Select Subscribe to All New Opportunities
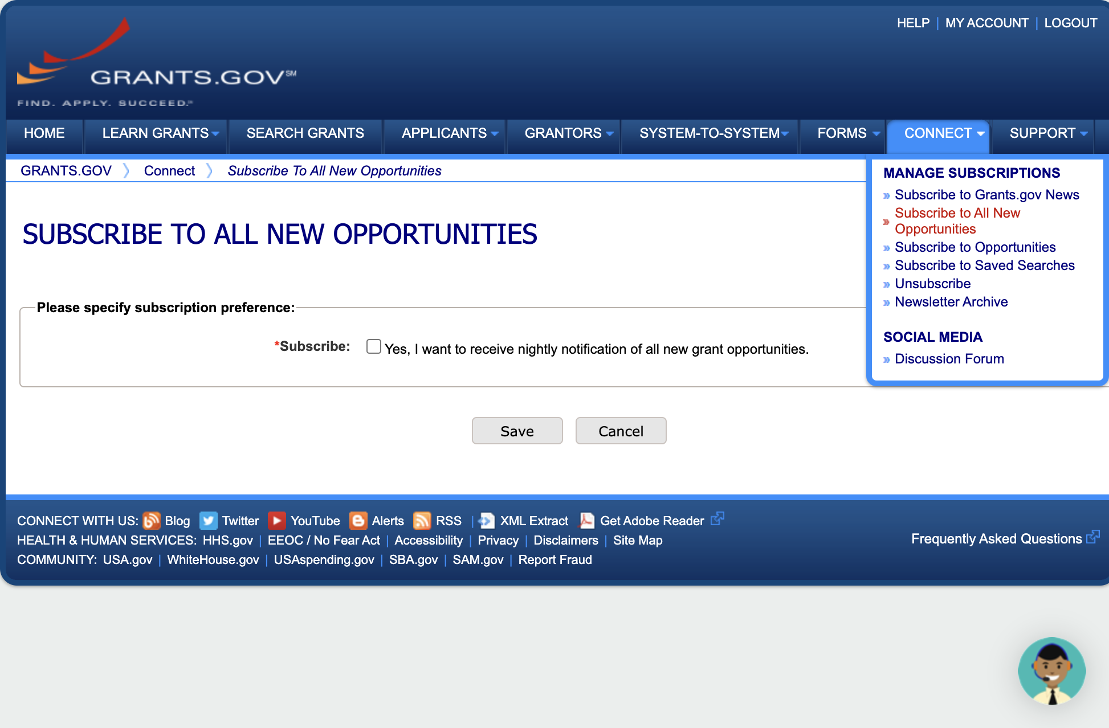 [957, 221]
